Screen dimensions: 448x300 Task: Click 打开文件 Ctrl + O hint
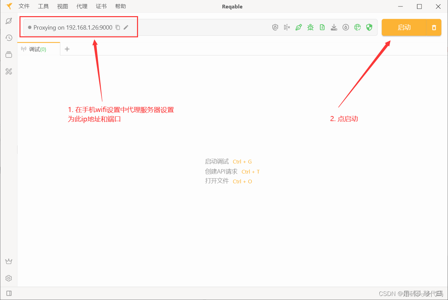click(228, 181)
